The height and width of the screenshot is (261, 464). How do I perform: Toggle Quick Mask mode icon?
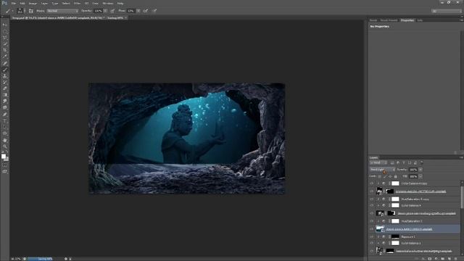[x=5, y=165]
